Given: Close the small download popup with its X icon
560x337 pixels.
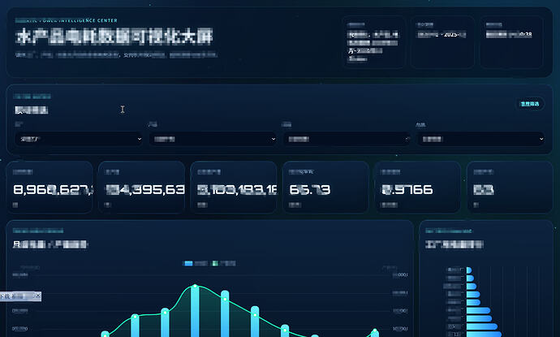Looking at the screenshot, I should pos(38,296).
